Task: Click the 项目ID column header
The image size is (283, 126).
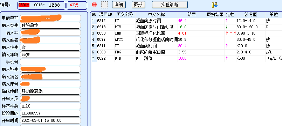Action: pyautogui.click(x=105, y=14)
